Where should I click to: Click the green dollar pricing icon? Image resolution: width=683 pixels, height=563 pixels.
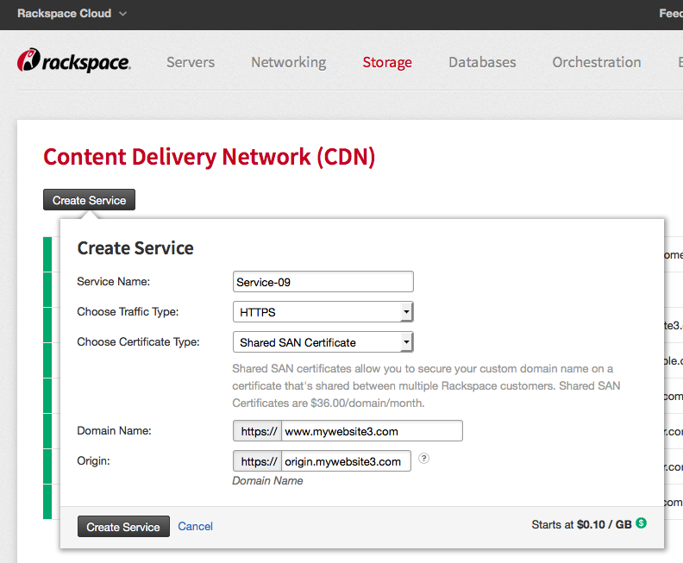tap(642, 523)
